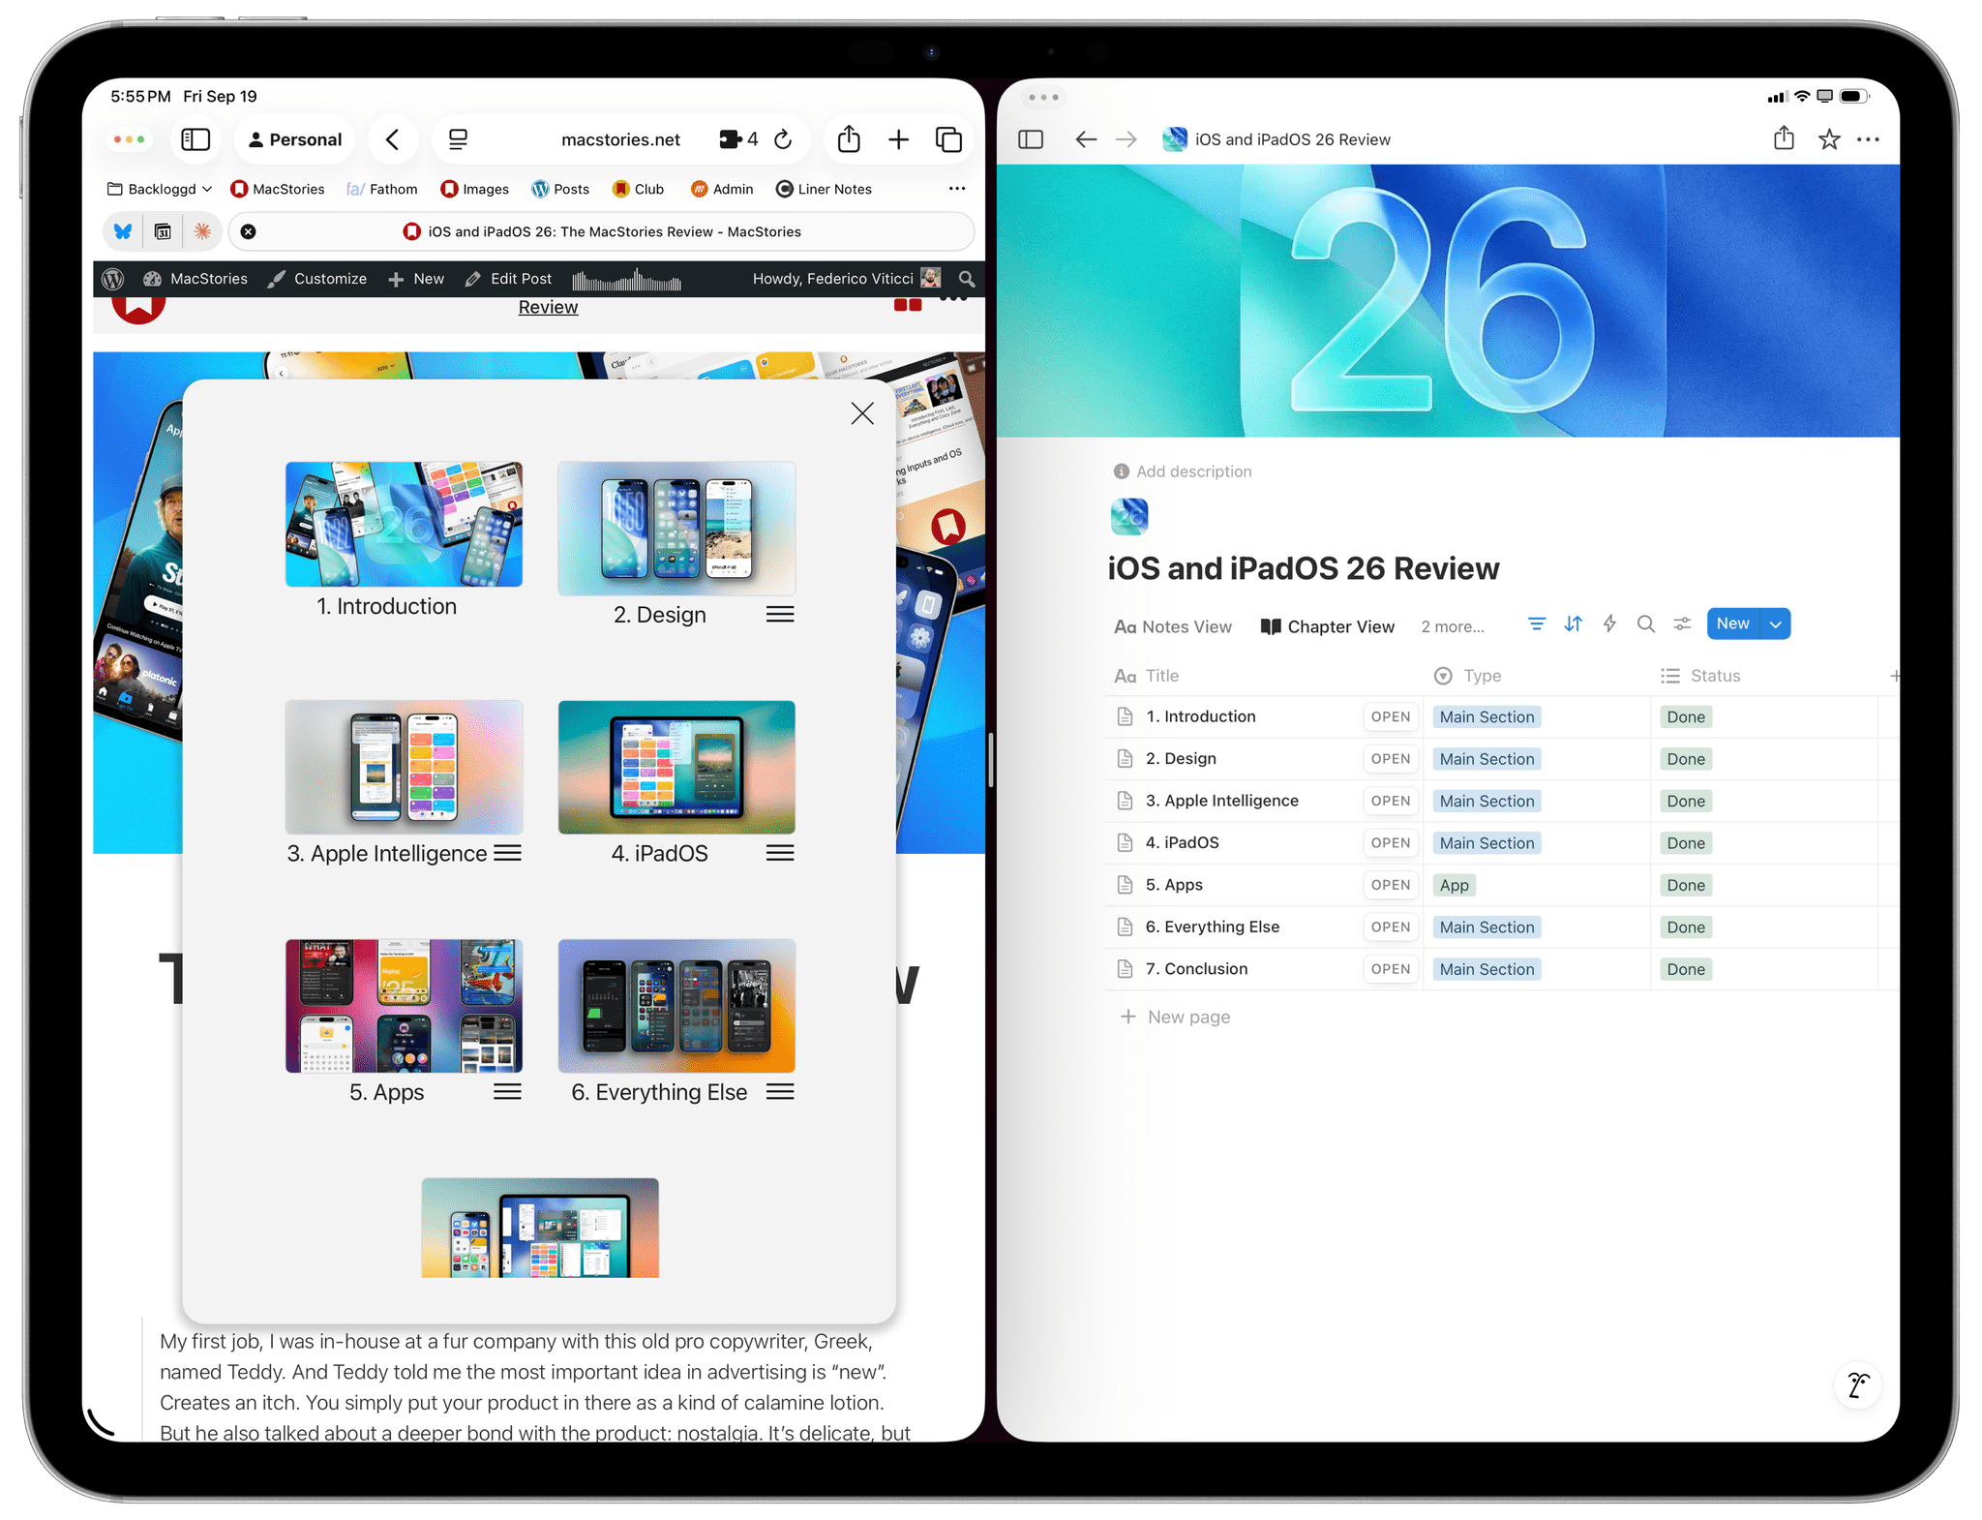
Task: Click Customize in WordPress admin bar
Action: [317, 279]
